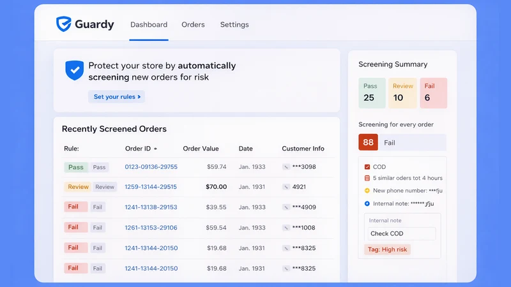Select the Review 10 summary card
511x287 pixels.
click(x=403, y=93)
